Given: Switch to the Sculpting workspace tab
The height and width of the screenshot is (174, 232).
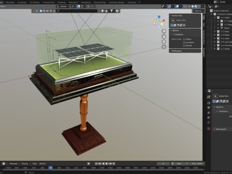Looking at the screenshot, I should (x=22, y=2).
